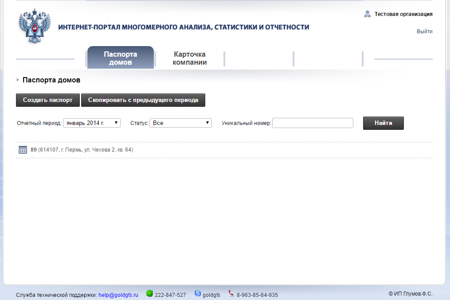
Task: Click the red phone icon in footer
Action: pyautogui.click(x=231, y=293)
